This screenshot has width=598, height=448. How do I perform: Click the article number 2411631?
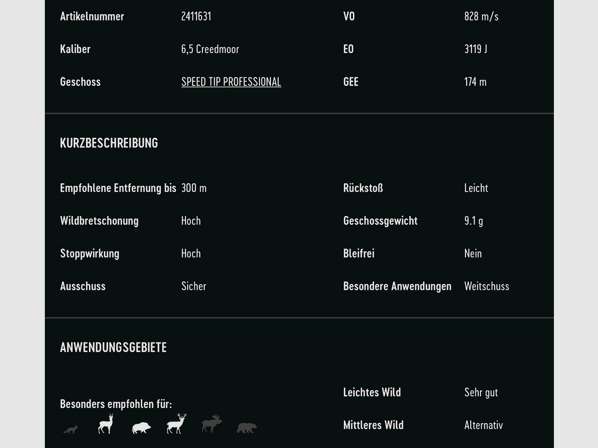(x=196, y=16)
